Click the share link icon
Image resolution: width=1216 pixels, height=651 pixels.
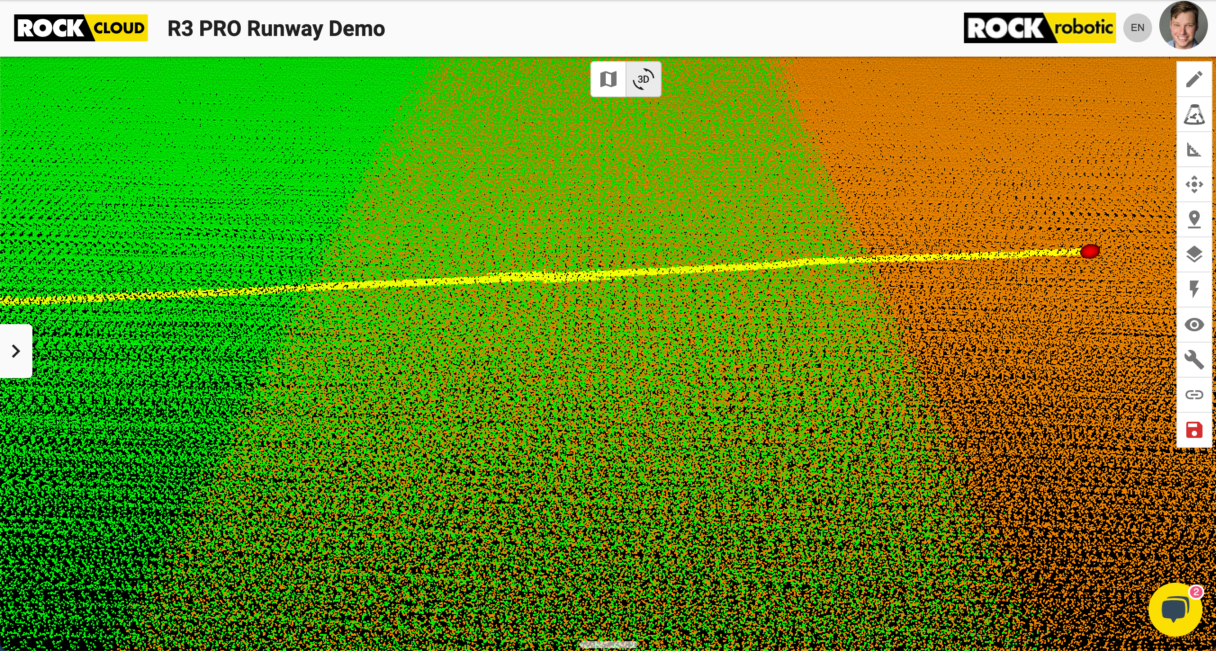pos(1194,394)
